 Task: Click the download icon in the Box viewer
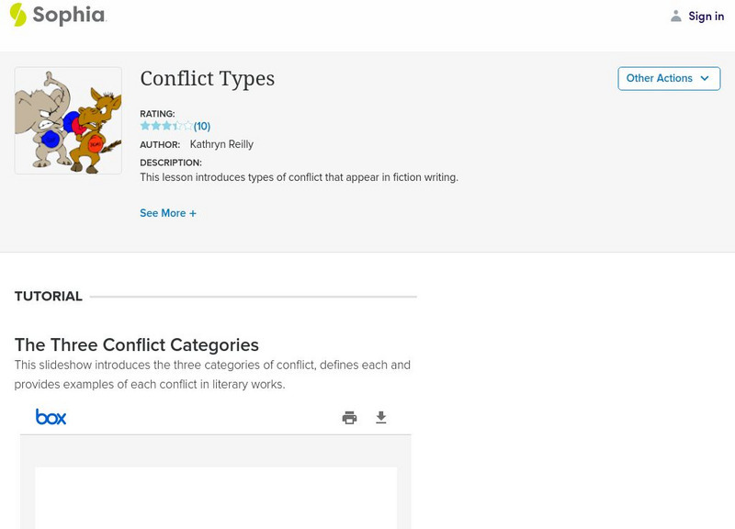380,416
